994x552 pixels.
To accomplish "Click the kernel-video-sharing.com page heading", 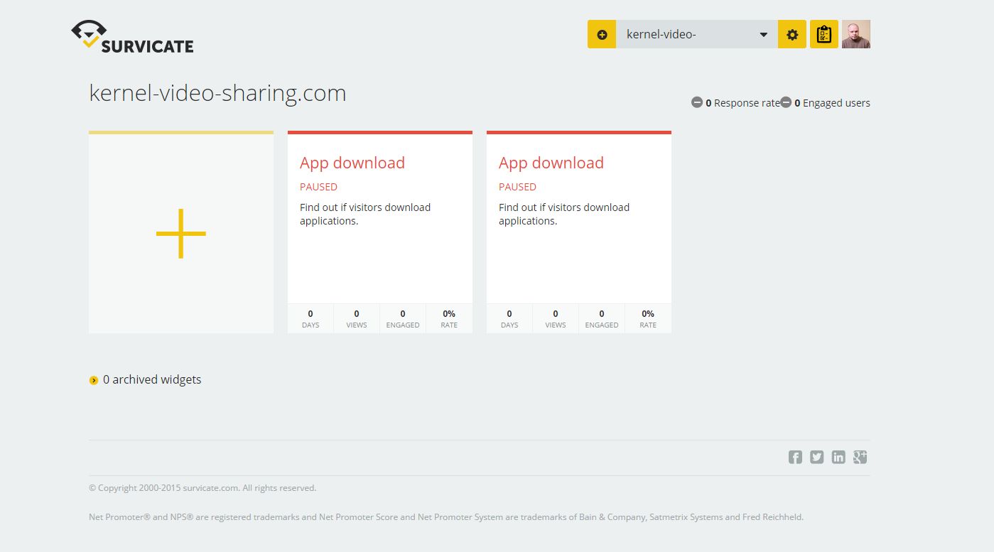I will [217, 93].
